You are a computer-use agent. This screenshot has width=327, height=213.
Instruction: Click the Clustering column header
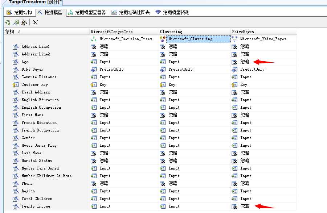pos(195,32)
